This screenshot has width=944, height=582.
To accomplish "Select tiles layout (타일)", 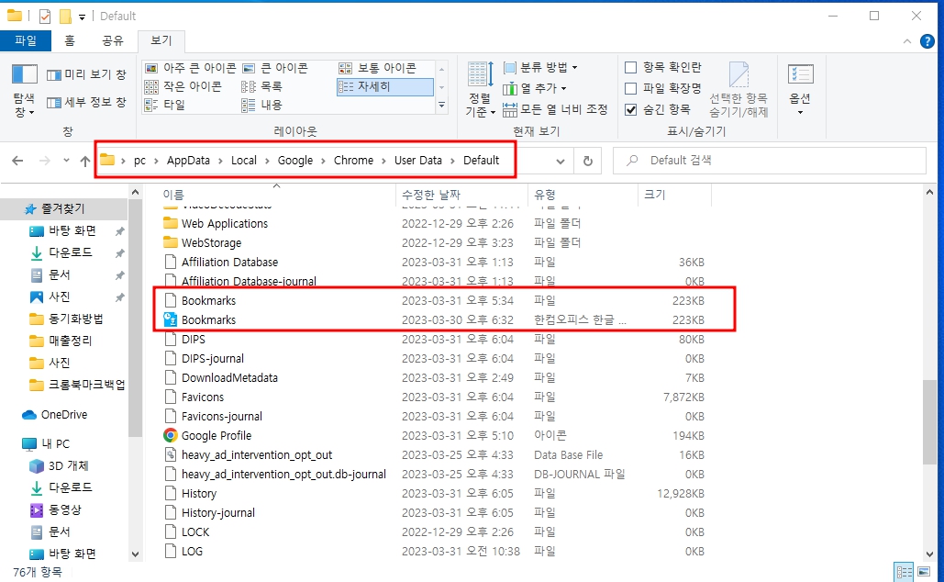I will coord(165,105).
